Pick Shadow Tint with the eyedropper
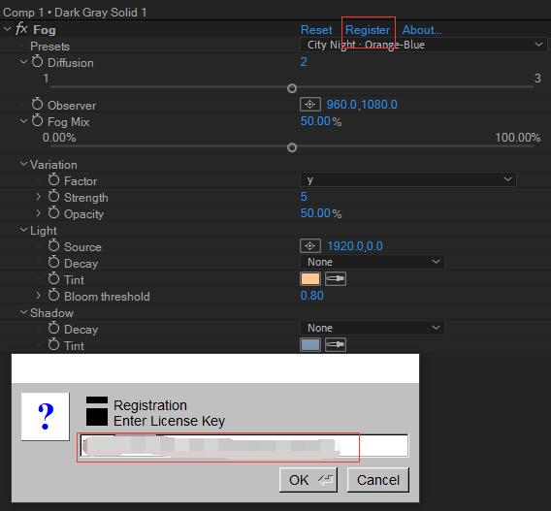The image size is (551, 511). (336, 344)
